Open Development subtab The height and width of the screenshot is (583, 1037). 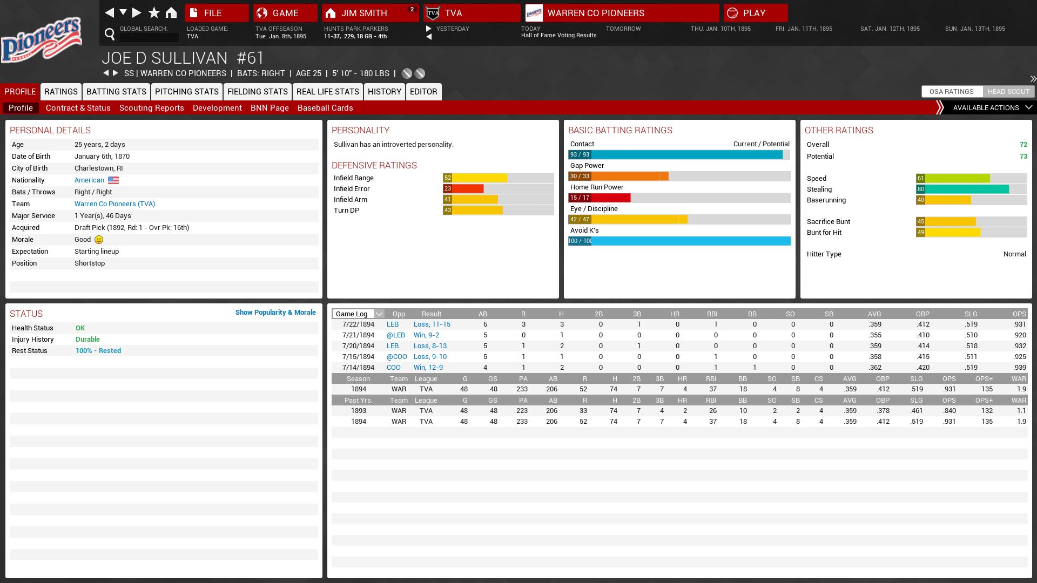217,108
